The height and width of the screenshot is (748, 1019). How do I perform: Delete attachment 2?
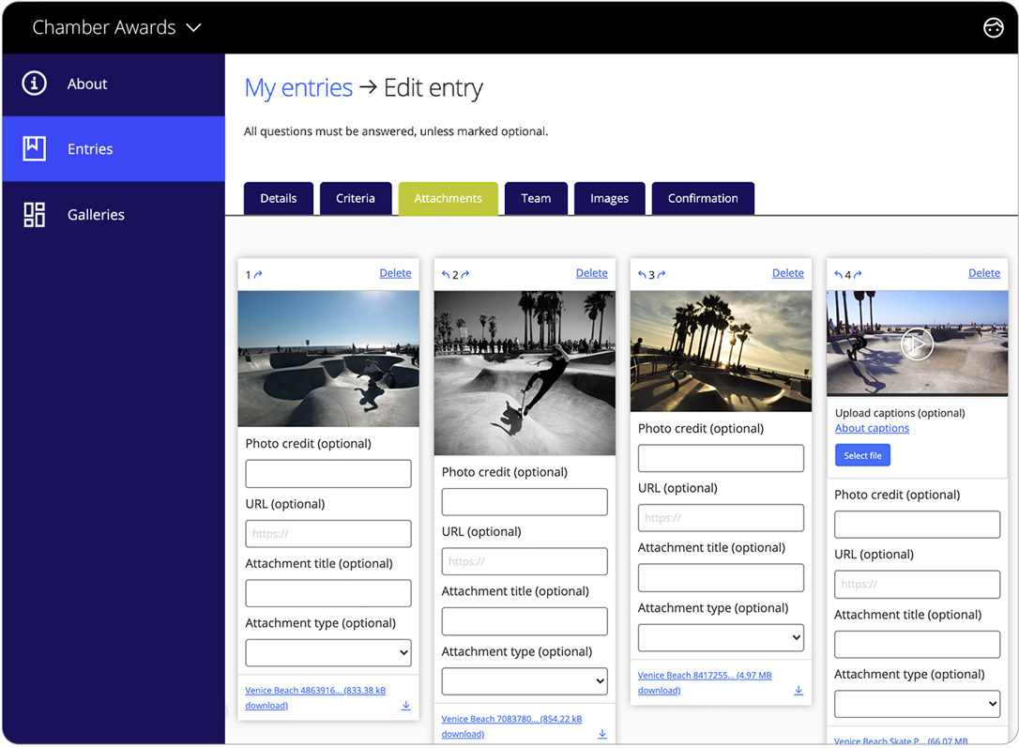pyautogui.click(x=591, y=272)
